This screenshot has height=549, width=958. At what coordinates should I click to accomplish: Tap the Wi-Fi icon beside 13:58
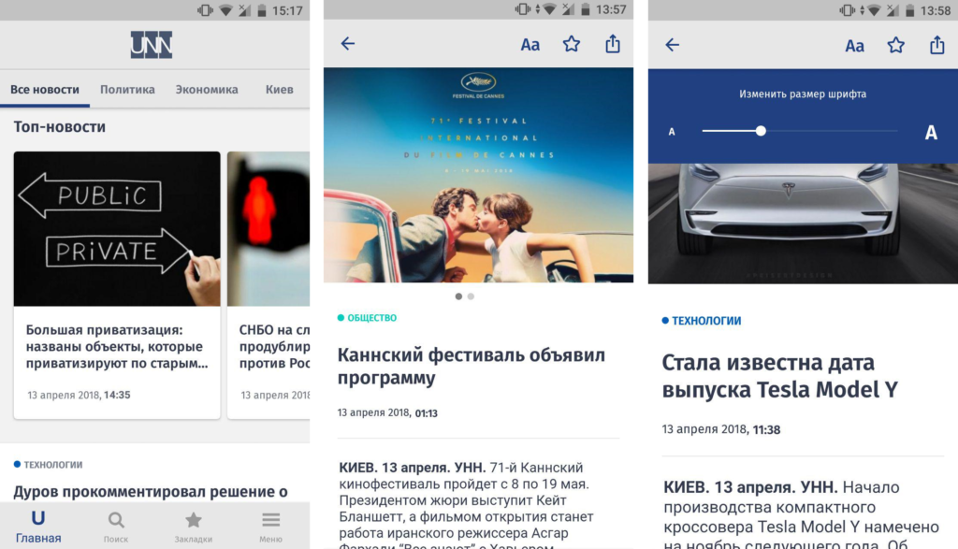[x=874, y=10]
